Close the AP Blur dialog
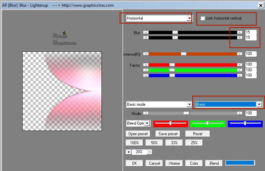Image resolution: width=265 pixels, height=171 pixels. point(261,5)
